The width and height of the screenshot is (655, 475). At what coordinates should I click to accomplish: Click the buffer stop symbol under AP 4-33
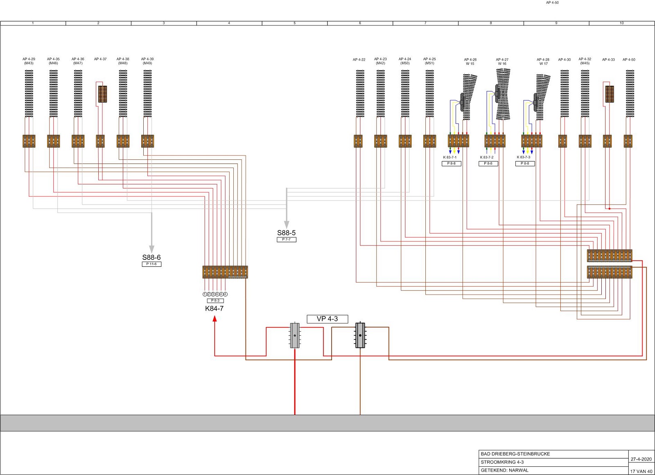pos(610,94)
